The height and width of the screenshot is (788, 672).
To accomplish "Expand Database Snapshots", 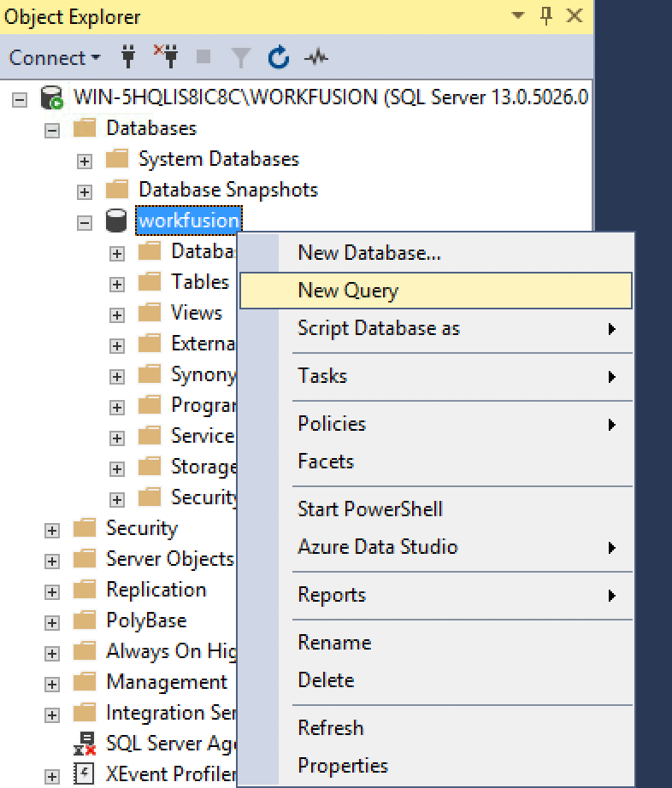I will [x=85, y=192].
